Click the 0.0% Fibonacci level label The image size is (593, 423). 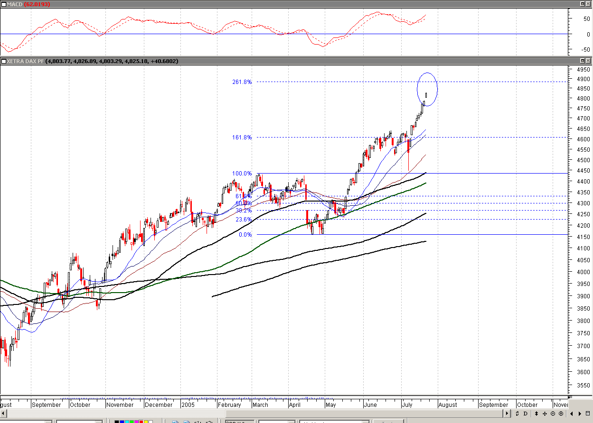click(x=245, y=235)
